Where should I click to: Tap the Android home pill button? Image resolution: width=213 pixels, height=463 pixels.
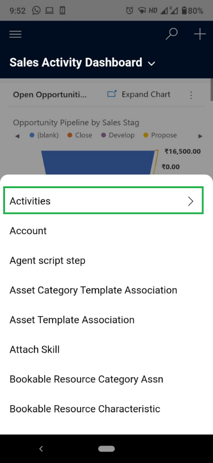106,449
